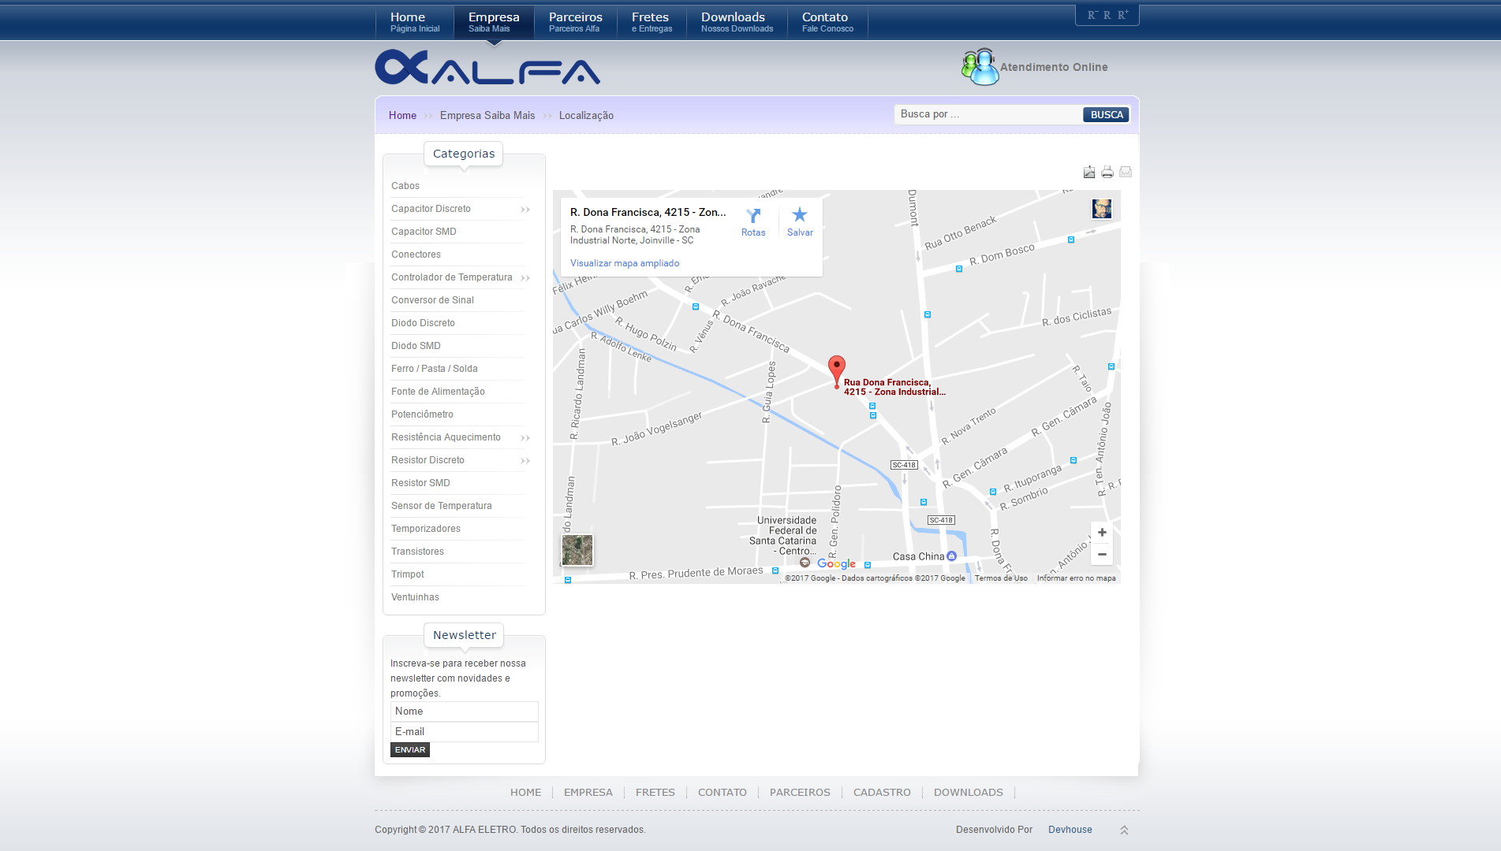The height and width of the screenshot is (851, 1501).
Task: Decrease font size with R- icon
Action: point(1092,15)
